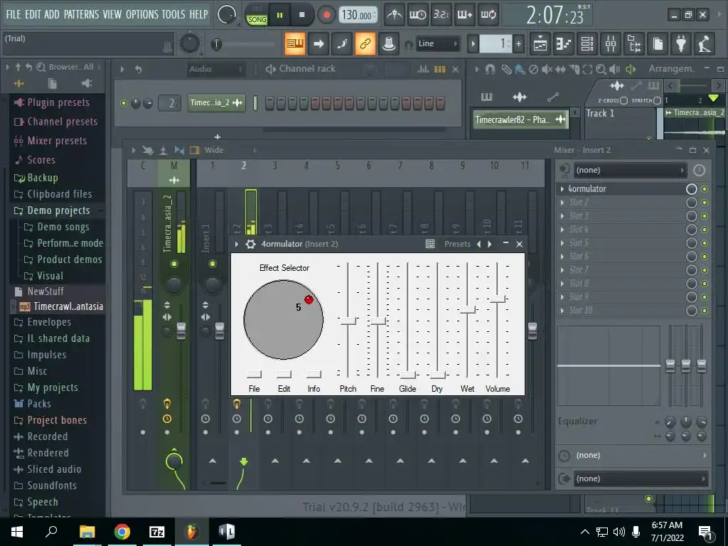Expand the Slot 5 effect menu arrow

(562, 243)
